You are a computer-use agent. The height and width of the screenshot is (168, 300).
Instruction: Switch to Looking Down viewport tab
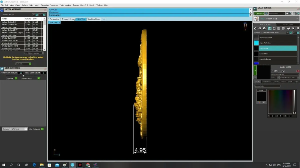tap(94, 19)
